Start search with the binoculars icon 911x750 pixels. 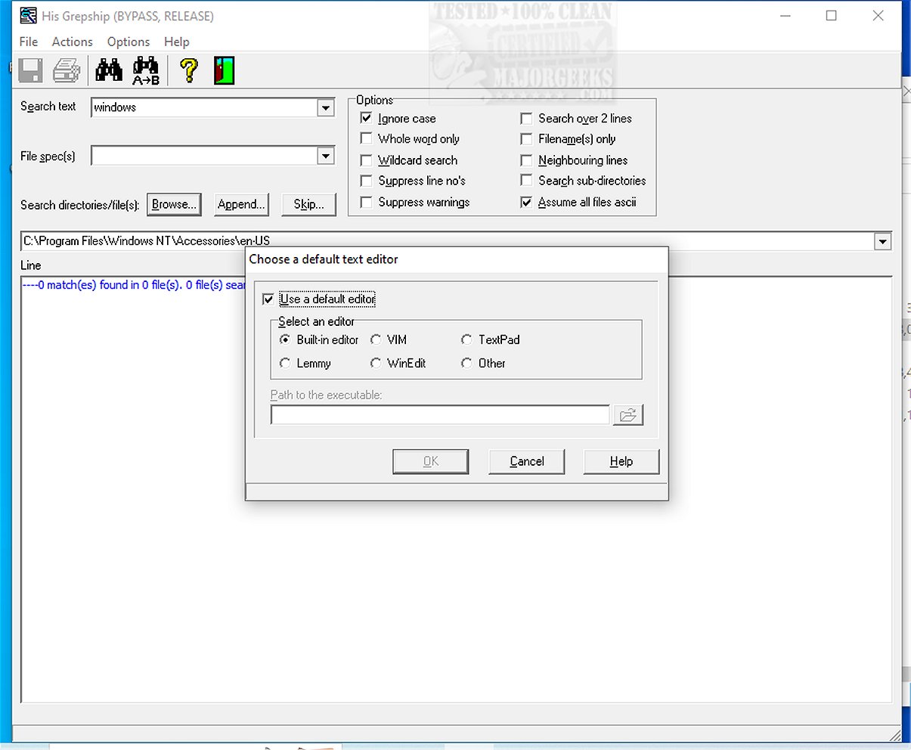coord(109,70)
